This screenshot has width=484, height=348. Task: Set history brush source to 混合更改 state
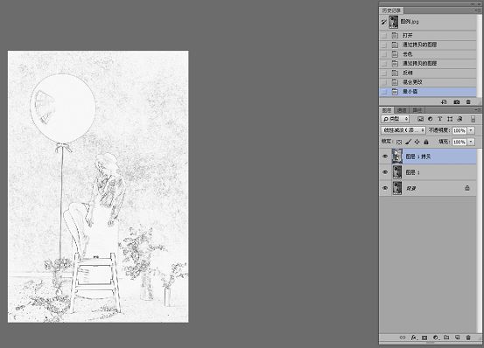pos(383,82)
